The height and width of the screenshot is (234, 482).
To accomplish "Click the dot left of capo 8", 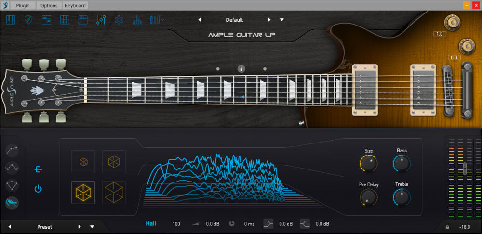I will point(218,69).
